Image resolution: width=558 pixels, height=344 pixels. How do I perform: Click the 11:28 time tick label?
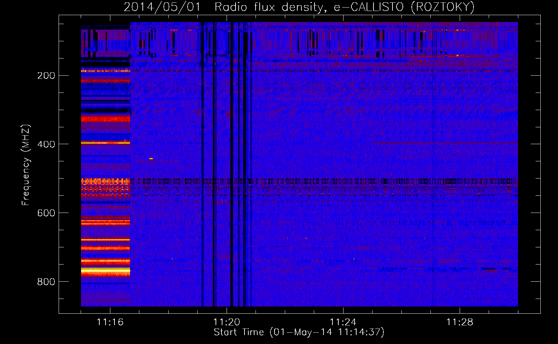[460, 322]
